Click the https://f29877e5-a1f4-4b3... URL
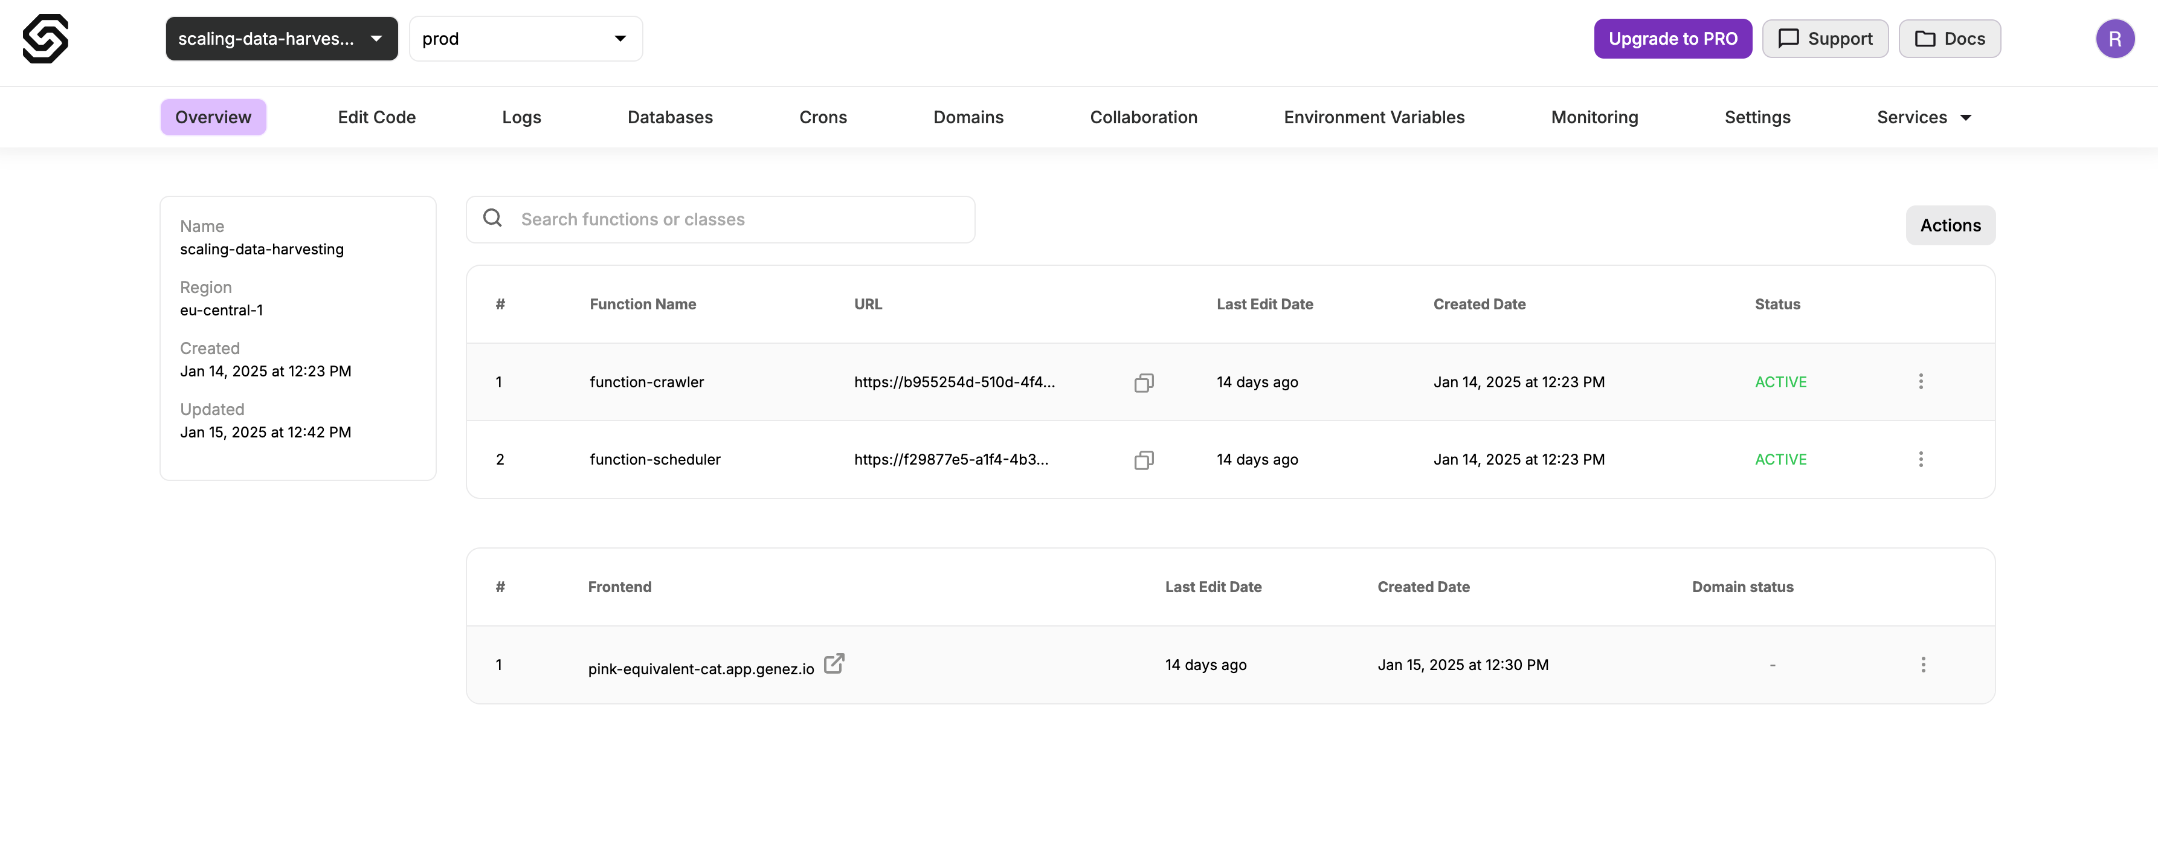 click(951, 459)
